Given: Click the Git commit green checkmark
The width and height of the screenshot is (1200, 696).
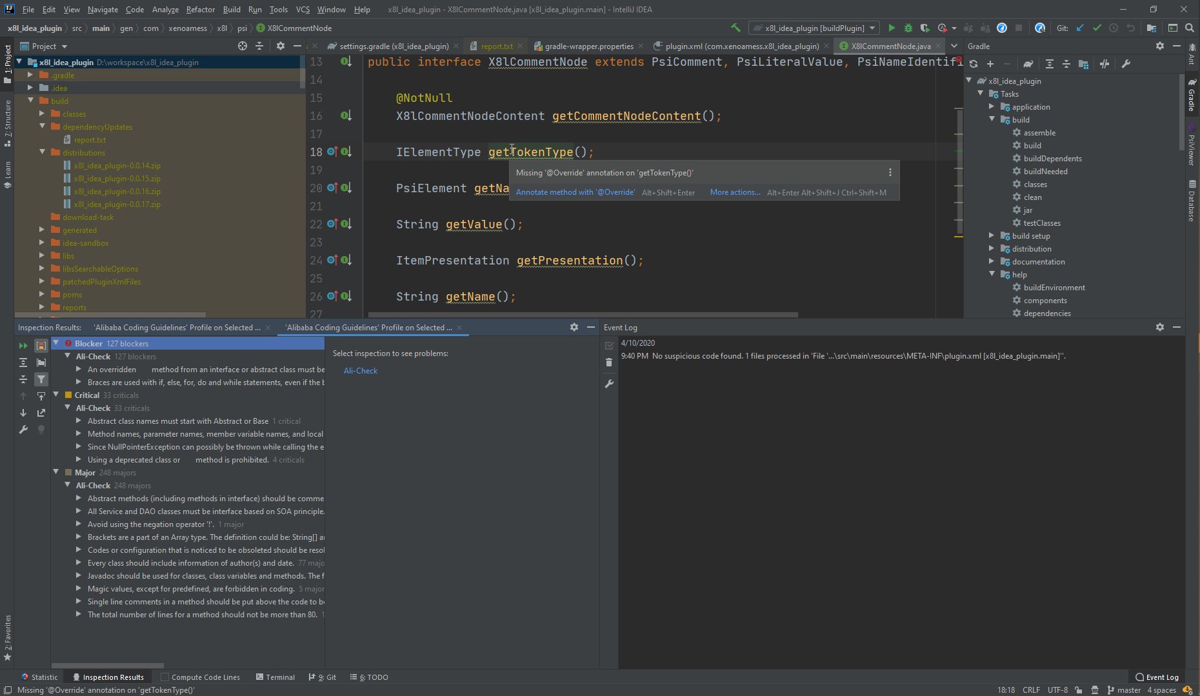Looking at the screenshot, I should [x=1097, y=28].
